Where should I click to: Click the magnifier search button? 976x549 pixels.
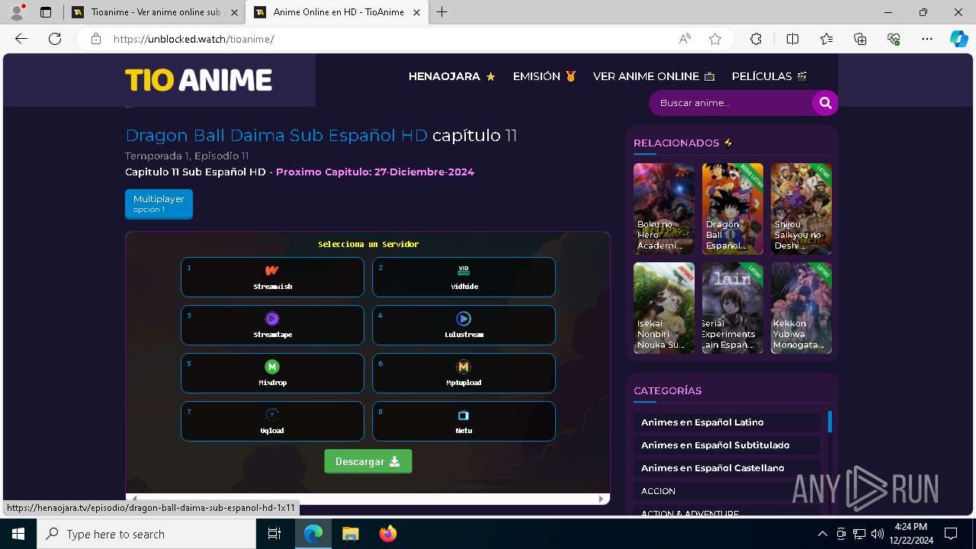[825, 103]
